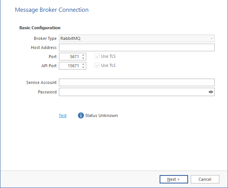Focus the Host Address text field

[x=137, y=47]
